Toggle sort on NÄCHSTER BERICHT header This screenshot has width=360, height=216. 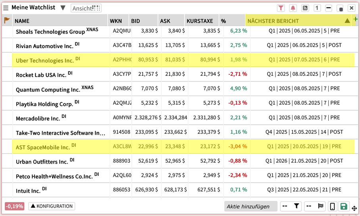298,21
